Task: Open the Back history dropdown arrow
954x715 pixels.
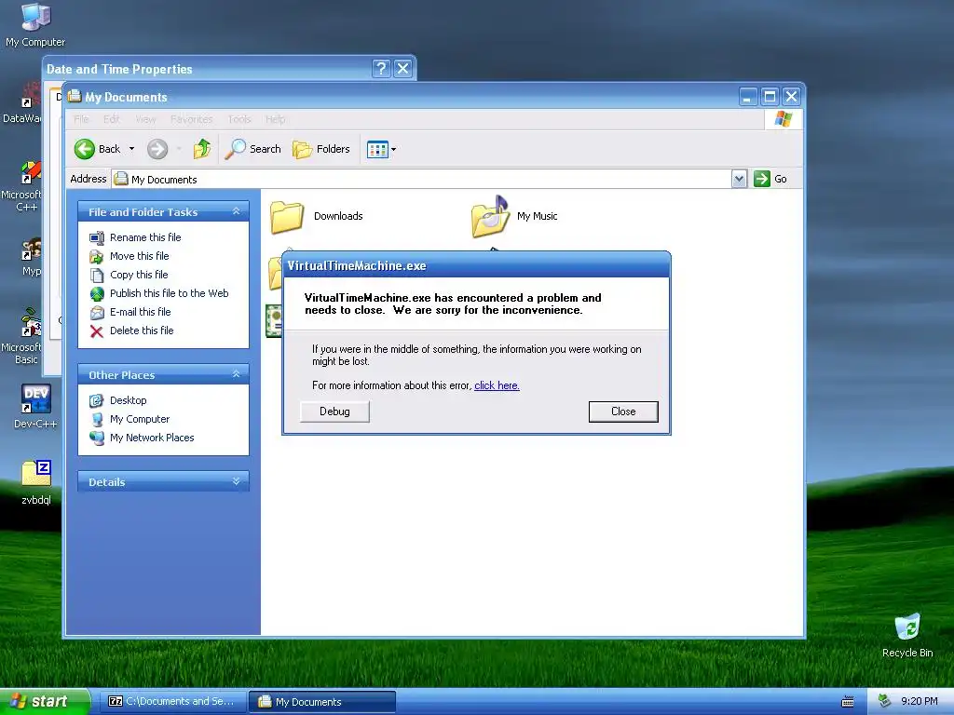Action: click(131, 149)
